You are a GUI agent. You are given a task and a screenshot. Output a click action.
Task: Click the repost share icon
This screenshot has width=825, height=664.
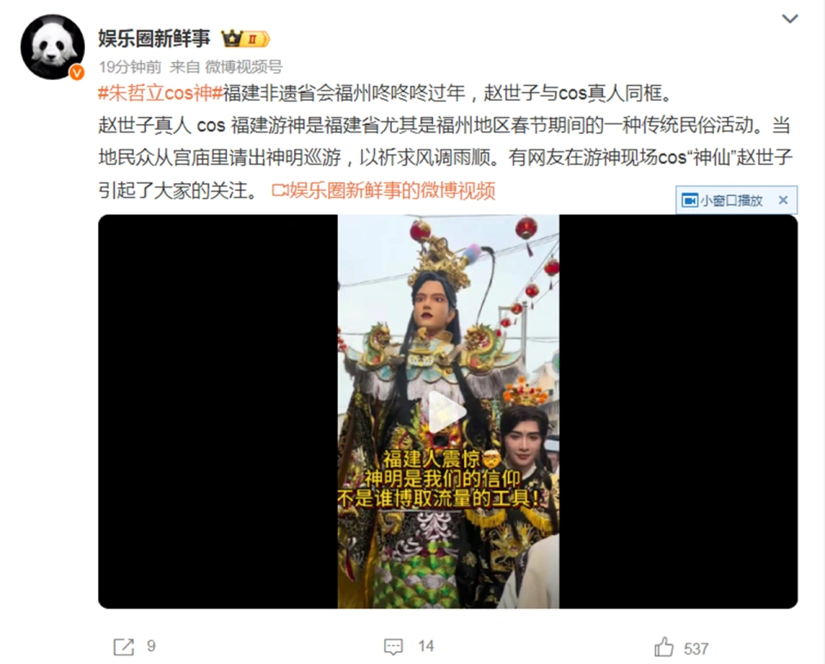point(124,647)
